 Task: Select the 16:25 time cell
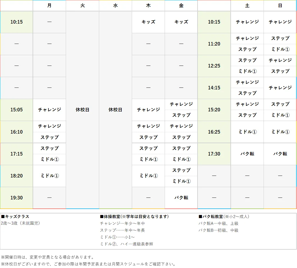[x=214, y=132]
